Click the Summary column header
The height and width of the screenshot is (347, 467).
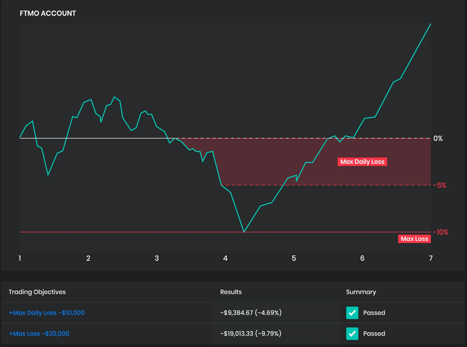click(361, 292)
